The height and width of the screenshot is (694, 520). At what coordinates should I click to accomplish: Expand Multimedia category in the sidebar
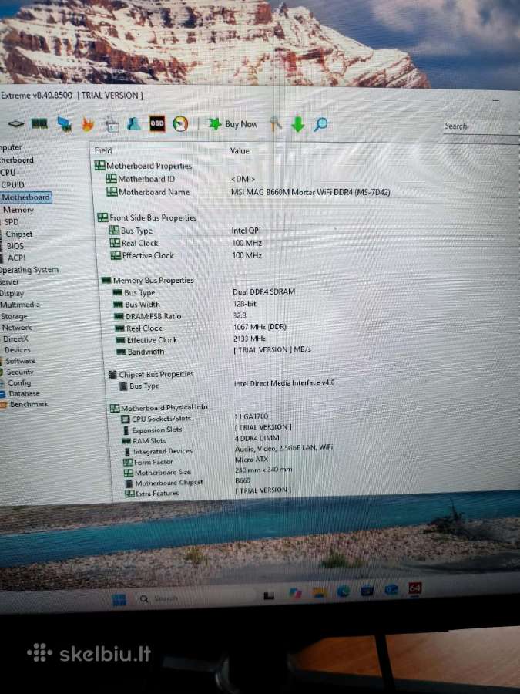20,305
